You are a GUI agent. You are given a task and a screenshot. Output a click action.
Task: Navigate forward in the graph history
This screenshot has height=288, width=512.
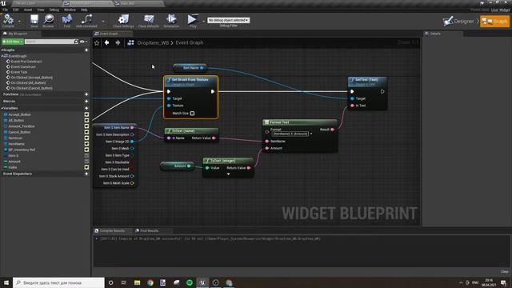coord(118,42)
